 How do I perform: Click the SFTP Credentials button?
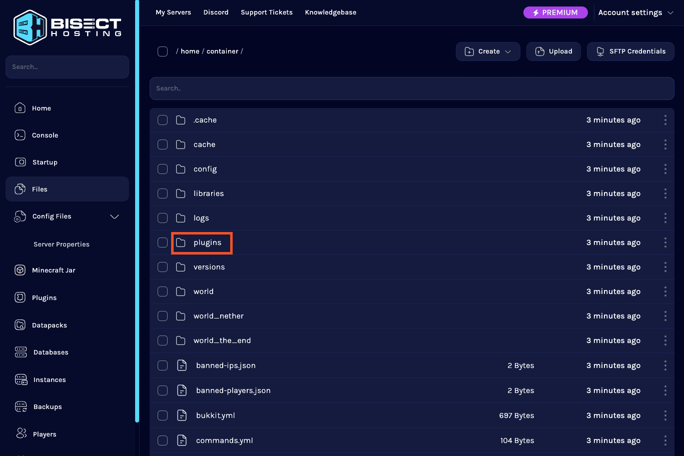pyautogui.click(x=630, y=51)
